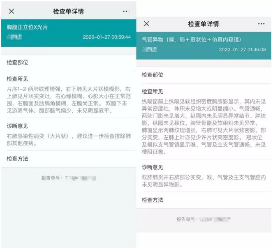This screenshot has height=249, width=273.
Task: Open the three-dot menu on left page
Action: (x=126, y=12)
